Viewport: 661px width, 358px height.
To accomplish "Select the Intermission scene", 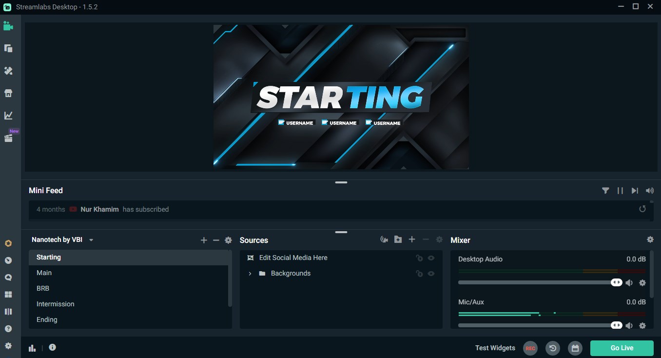I will tap(128, 304).
